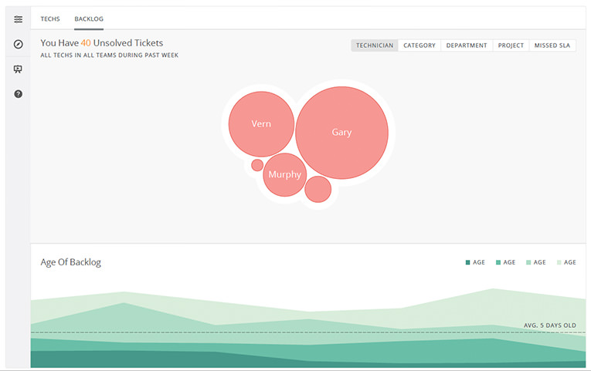Select Vern's ticket bubble

pos(261,124)
